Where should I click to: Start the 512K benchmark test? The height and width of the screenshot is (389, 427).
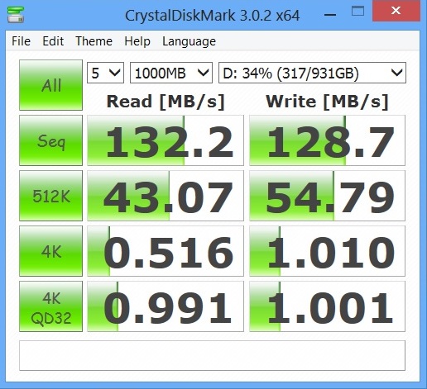(x=50, y=196)
